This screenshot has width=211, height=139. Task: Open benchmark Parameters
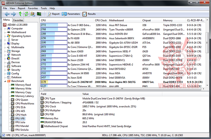click(71, 14)
